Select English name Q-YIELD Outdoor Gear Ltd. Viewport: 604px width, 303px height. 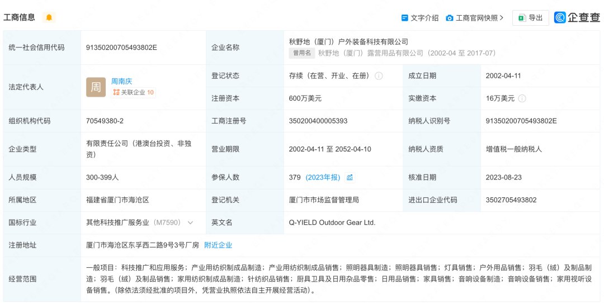click(x=332, y=222)
